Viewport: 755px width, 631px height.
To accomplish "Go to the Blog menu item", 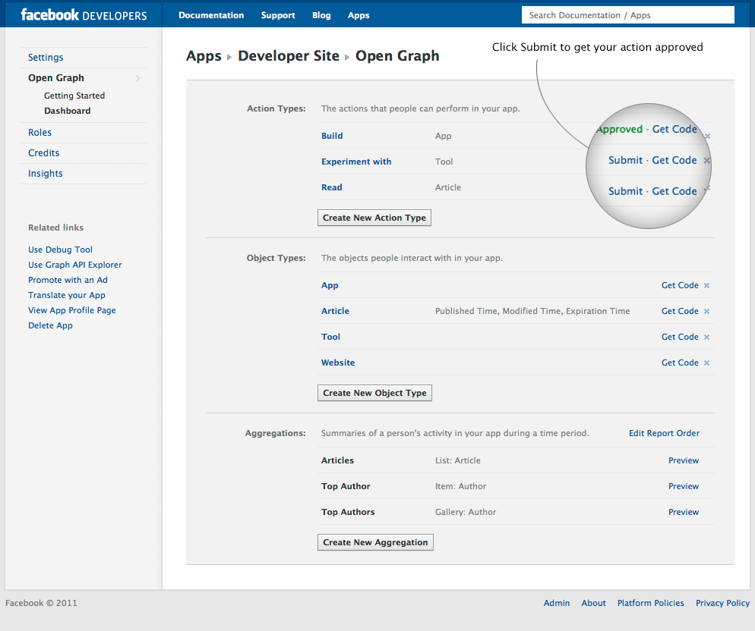I will [x=321, y=15].
